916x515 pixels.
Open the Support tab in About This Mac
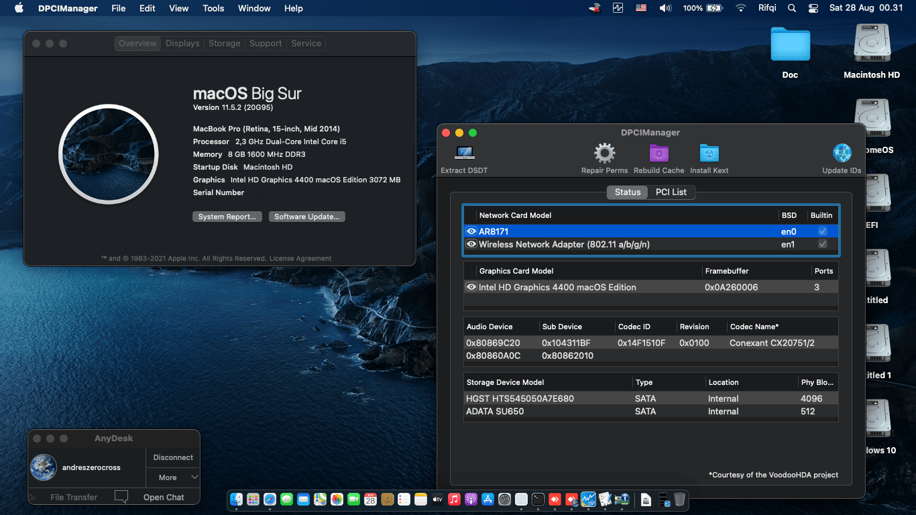[x=266, y=43]
